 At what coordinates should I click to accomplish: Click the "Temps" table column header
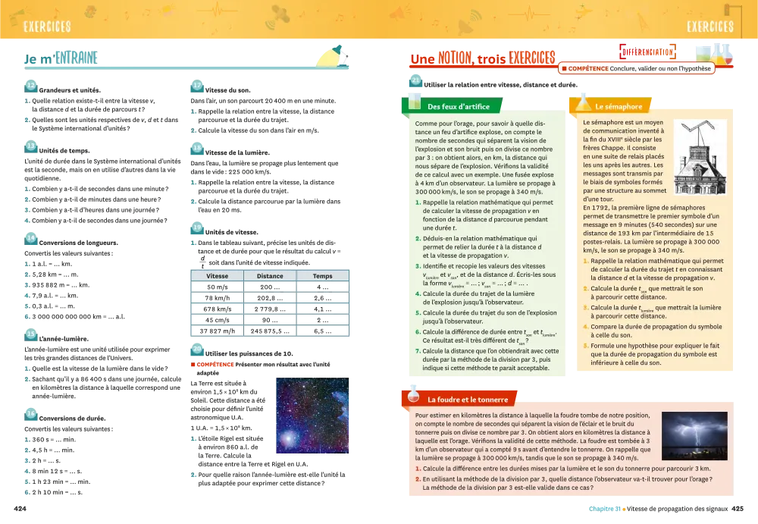click(x=322, y=276)
